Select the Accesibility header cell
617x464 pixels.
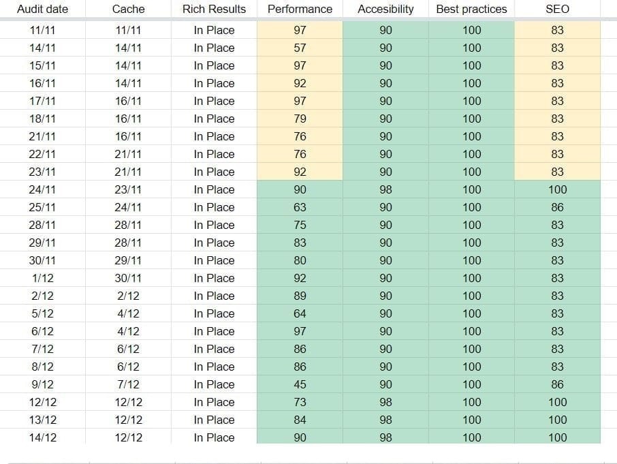point(385,10)
